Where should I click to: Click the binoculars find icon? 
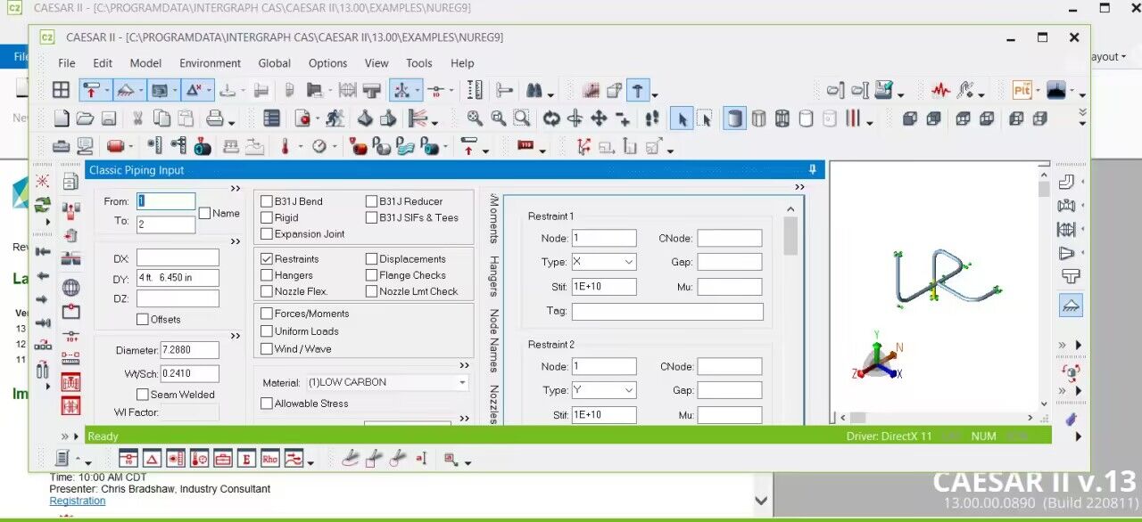pyautogui.click(x=534, y=90)
